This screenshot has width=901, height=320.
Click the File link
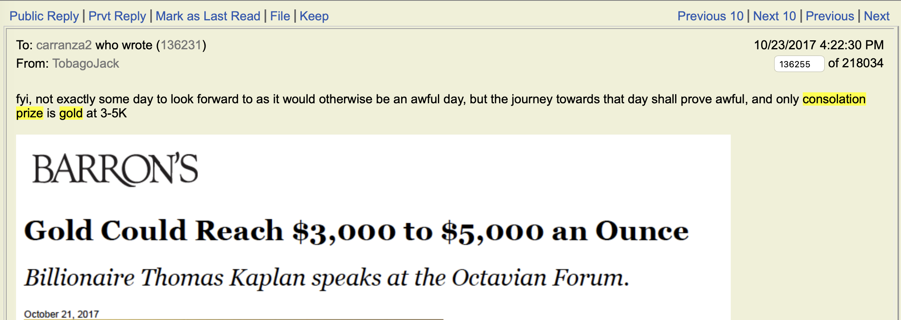pyautogui.click(x=280, y=16)
